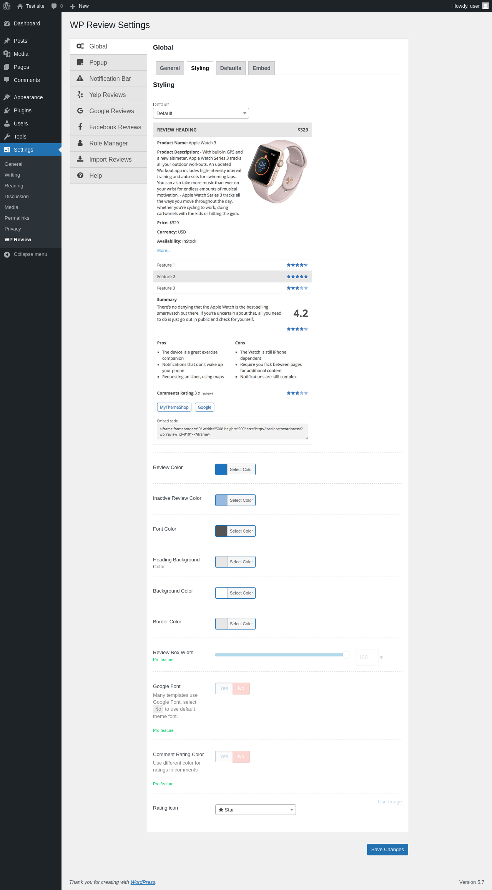The height and width of the screenshot is (890, 492).
Task: Click the embed code text area
Action: click(233, 432)
